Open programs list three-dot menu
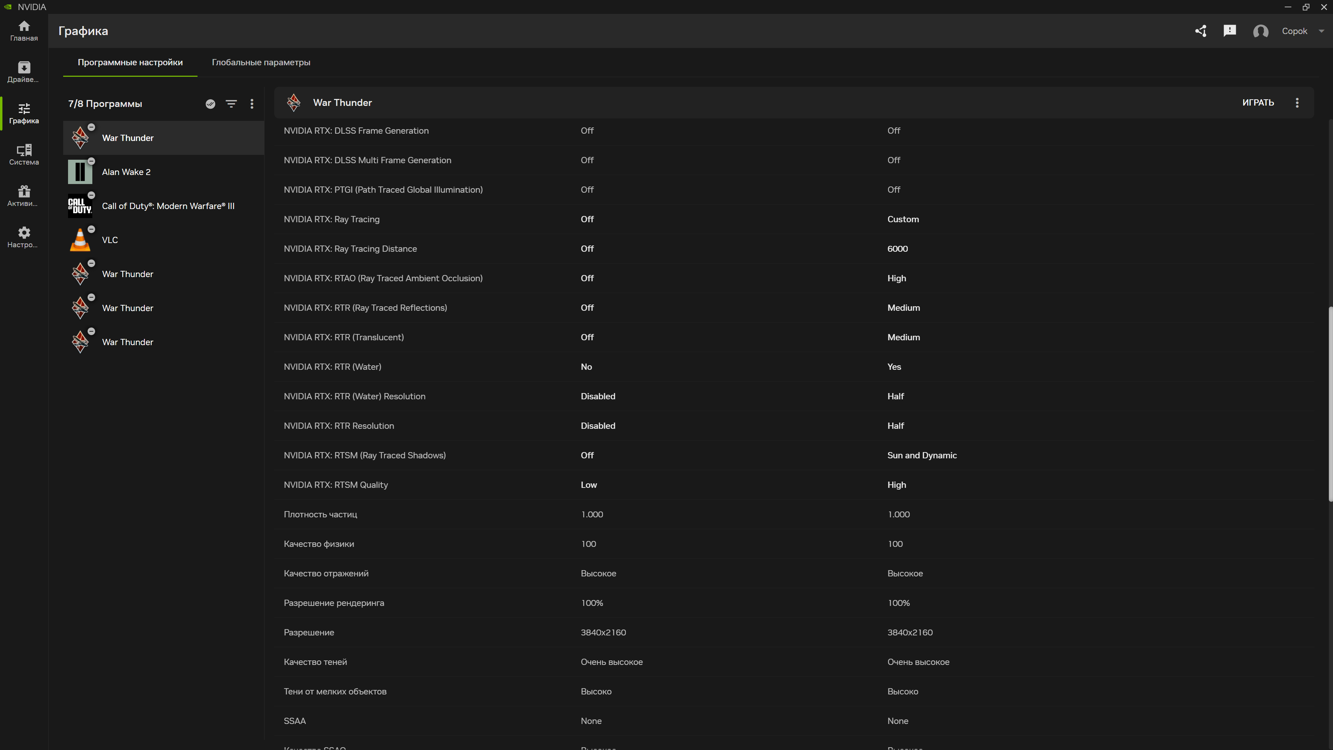Screen dimensions: 1333x750 [x=252, y=104]
